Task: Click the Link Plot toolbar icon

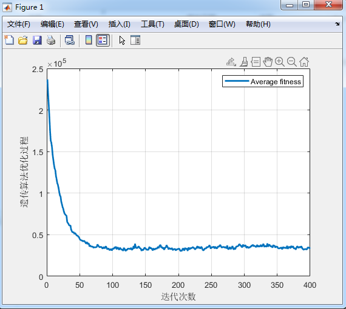Action: click(70, 41)
